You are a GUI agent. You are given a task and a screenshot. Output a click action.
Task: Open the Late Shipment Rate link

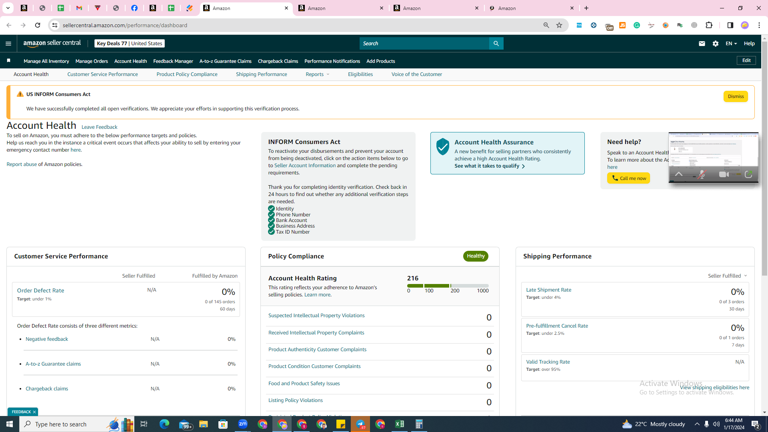tap(548, 290)
